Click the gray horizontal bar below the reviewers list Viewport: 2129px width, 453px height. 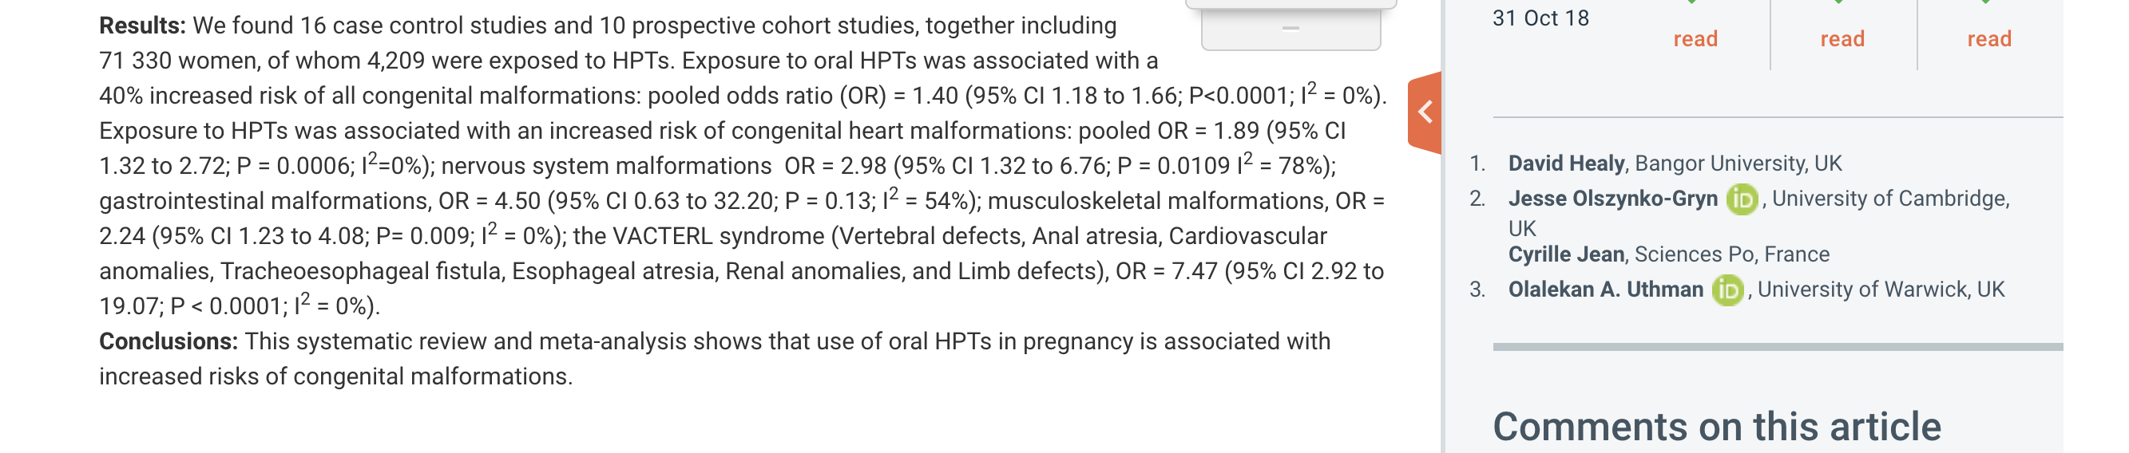tap(1778, 347)
